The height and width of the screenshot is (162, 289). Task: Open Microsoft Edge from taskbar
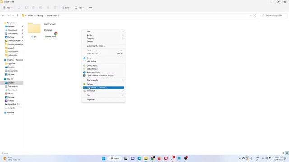[x=140, y=158]
